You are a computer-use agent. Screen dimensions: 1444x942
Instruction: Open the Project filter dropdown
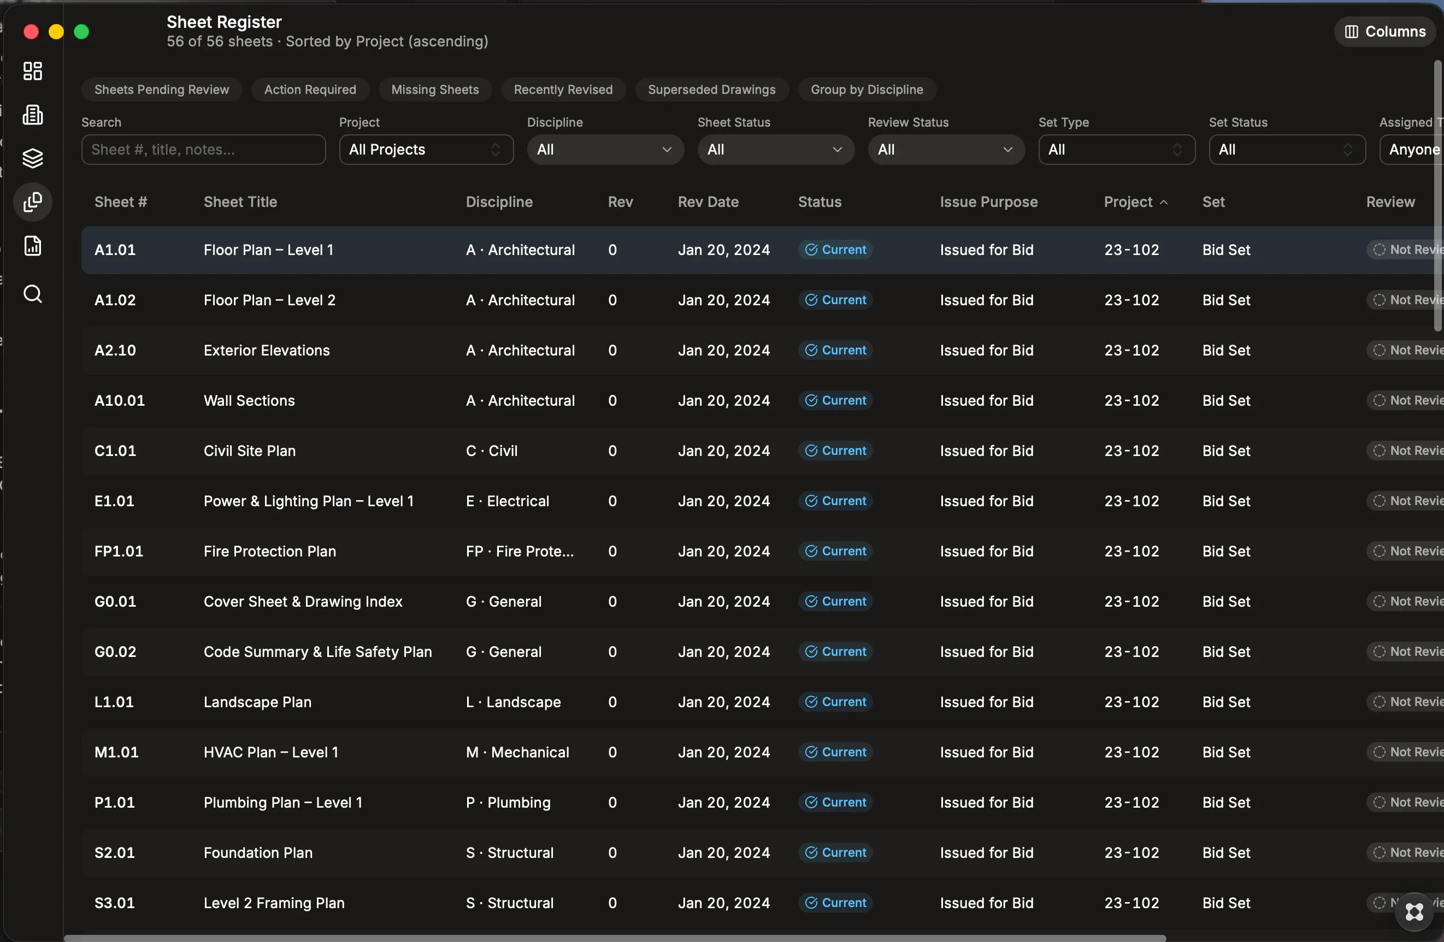pyautogui.click(x=426, y=150)
